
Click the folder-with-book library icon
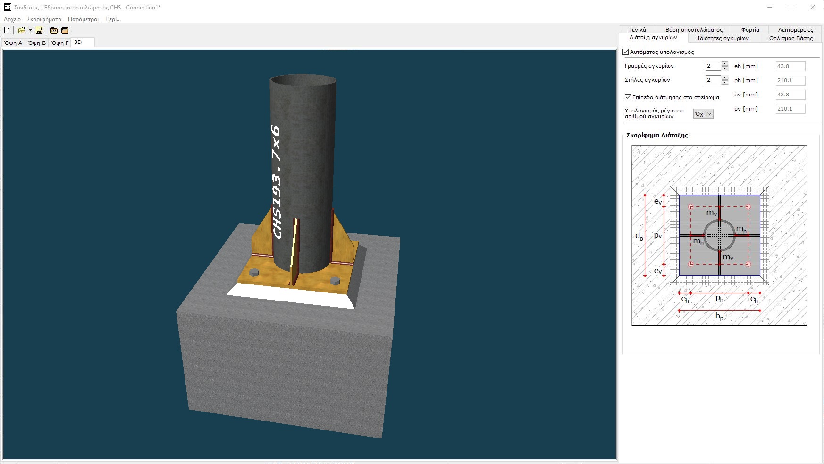tap(54, 30)
